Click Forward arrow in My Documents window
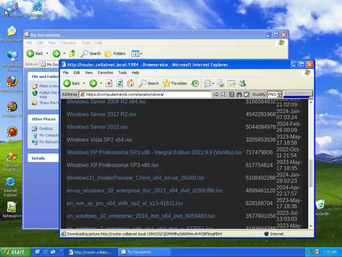This screenshot has width=342, height=257. pos(56,54)
